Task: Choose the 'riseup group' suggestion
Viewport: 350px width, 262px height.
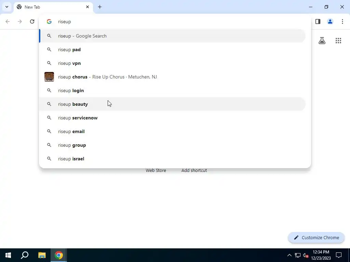Action: (x=172, y=145)
